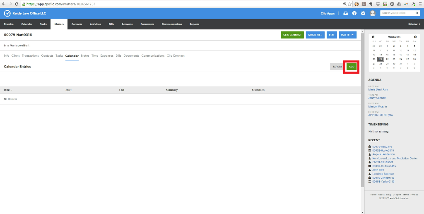
Task: Click the browser address bar URL
Action: [x=61, y=4]
